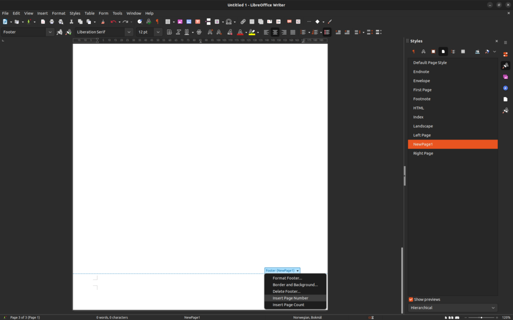Toggle the Show previews checkbox
This screenshot has width=513, height=320.
(x=411, y=299)
